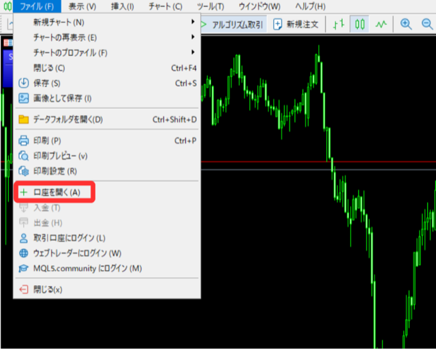Switch to line chart icon
436x349 pixels.
(x=381, y=24)
